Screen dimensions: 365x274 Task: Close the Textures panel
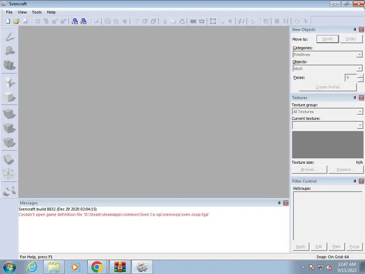coord(361,98)
